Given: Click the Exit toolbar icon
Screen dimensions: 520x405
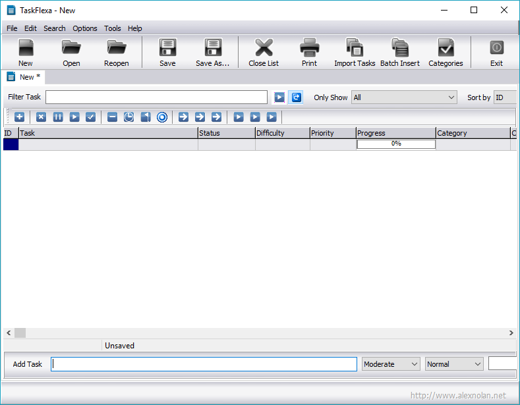Looking at the screenshot, I should [x=496, y=53].
